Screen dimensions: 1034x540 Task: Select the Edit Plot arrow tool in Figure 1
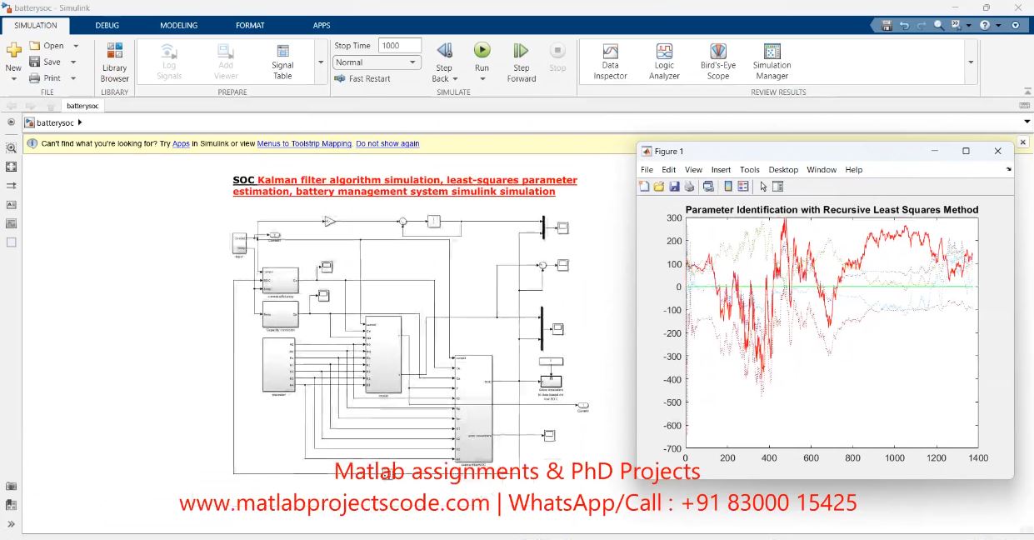pyautogui.click(x=763, y=187)
